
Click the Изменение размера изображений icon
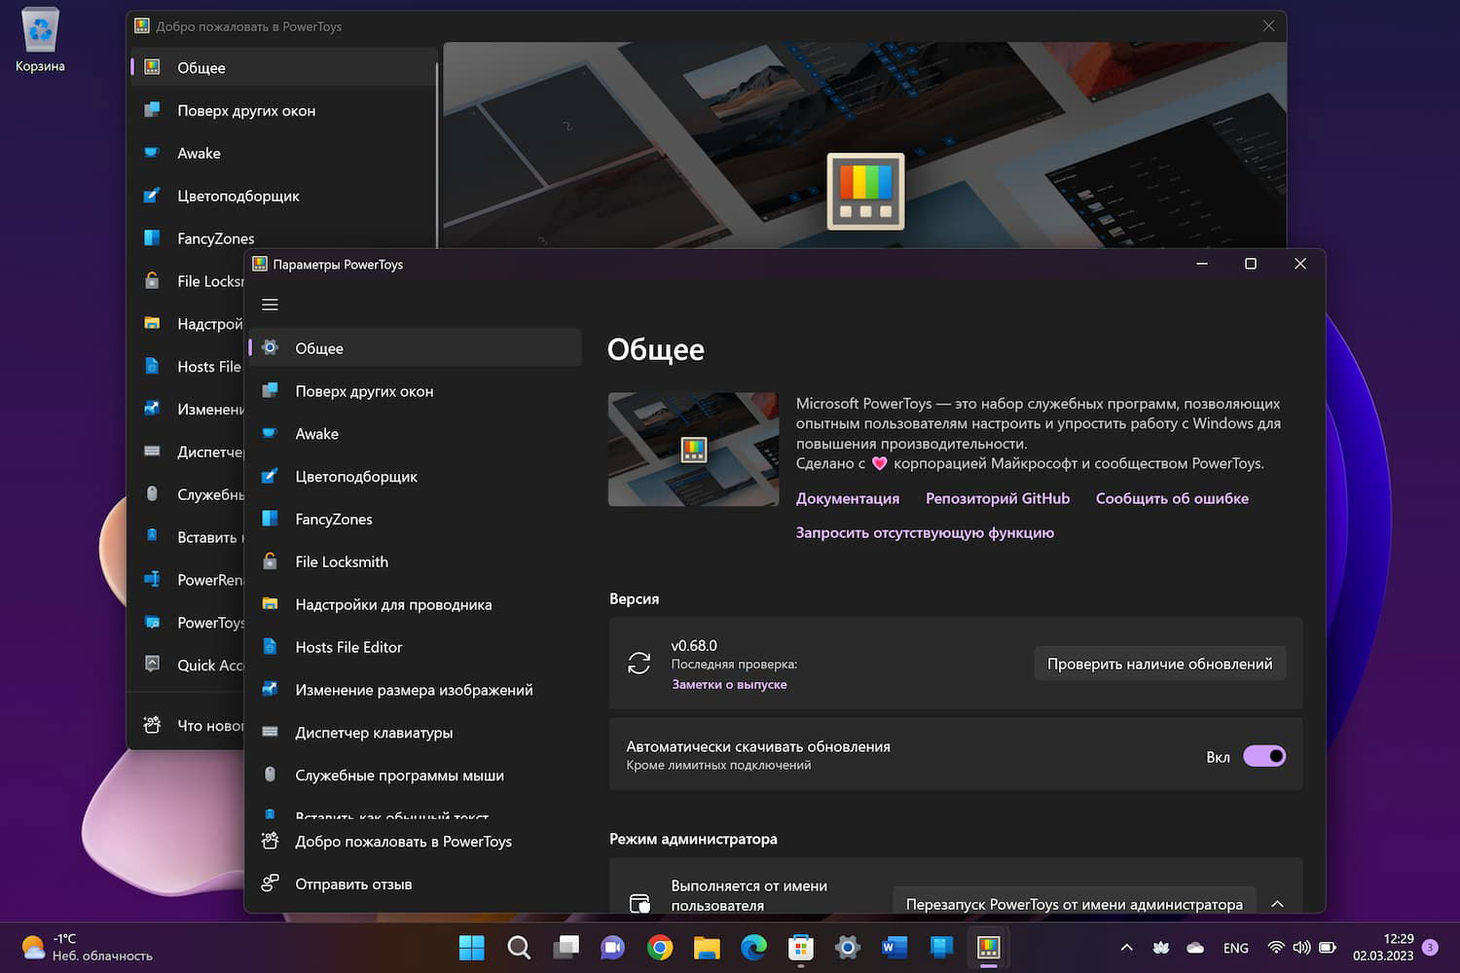(271, 690)
